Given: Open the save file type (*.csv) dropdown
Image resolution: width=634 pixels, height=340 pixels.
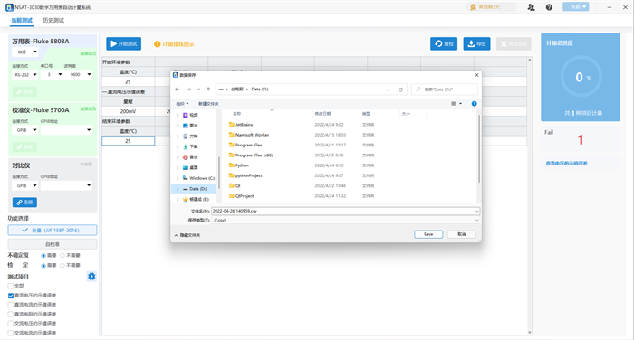Looking at the screenshot, I should point(346,220).
